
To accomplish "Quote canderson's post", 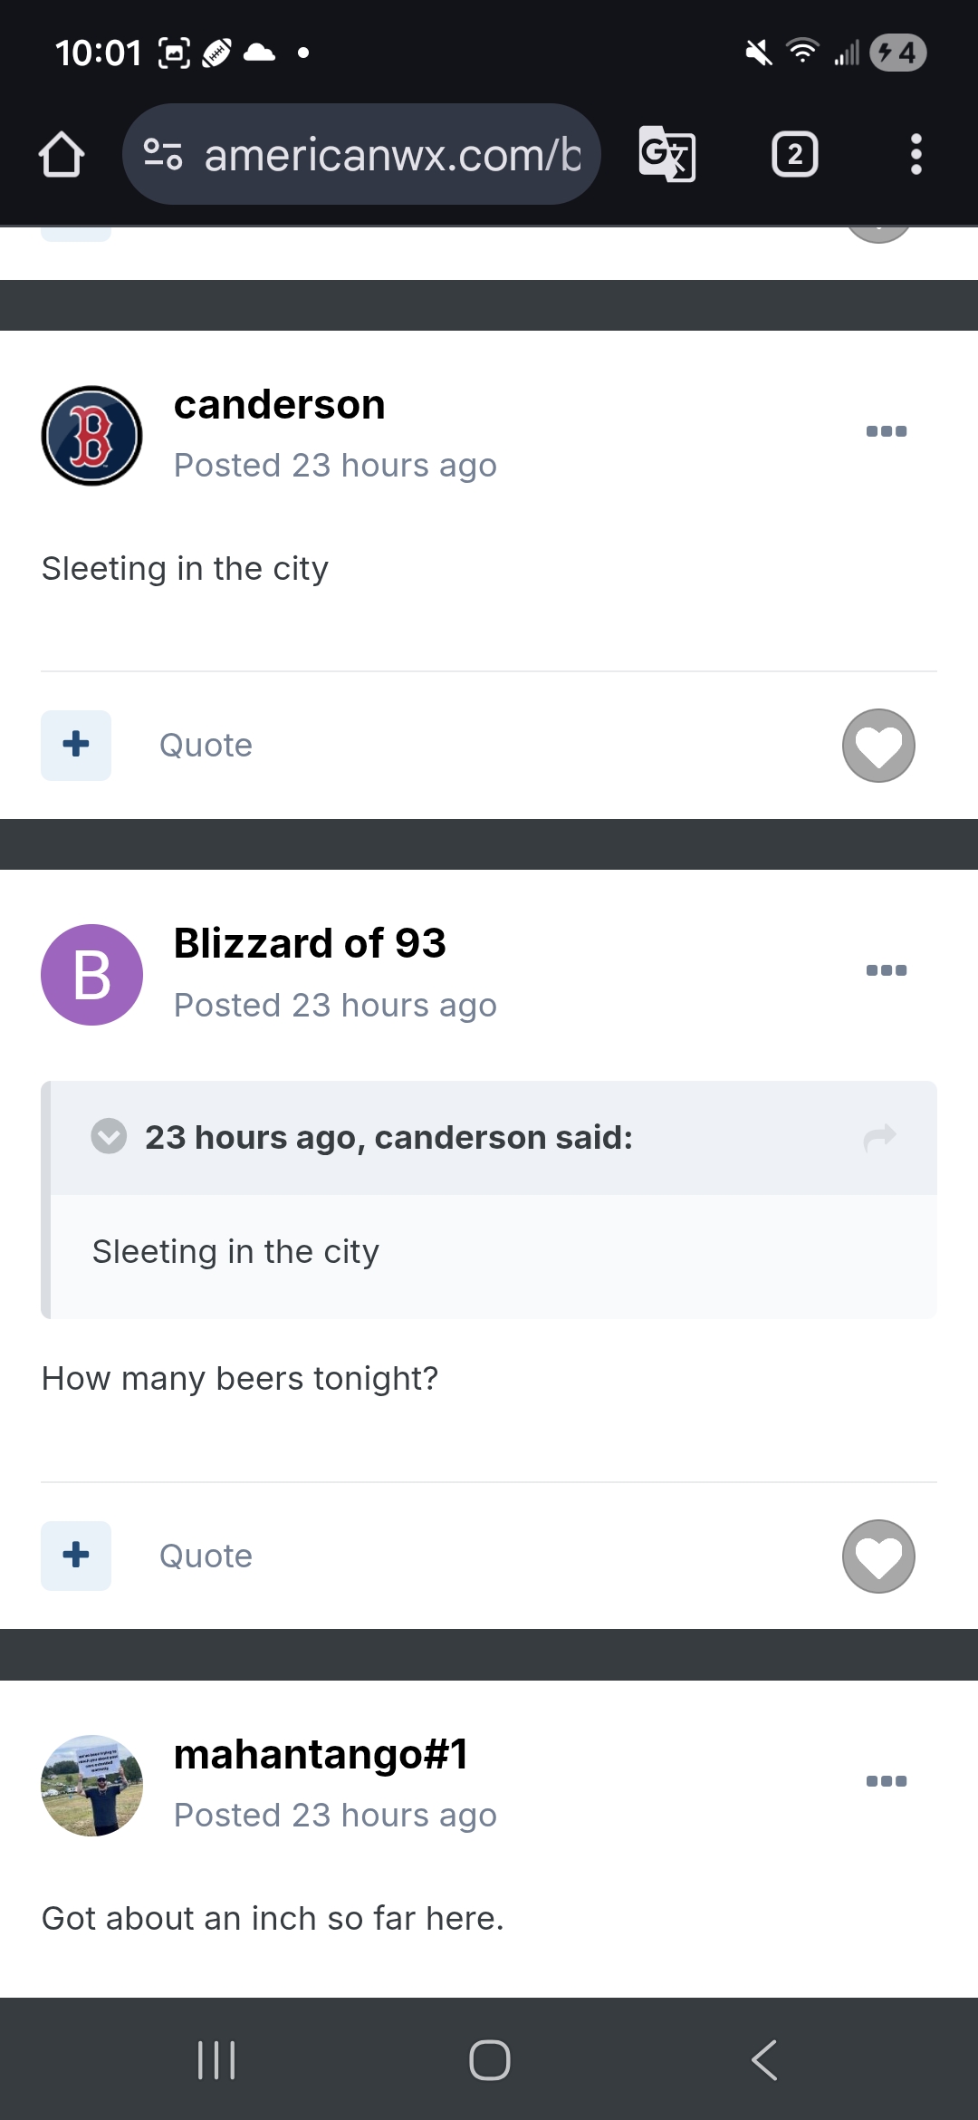I will pos(206,746).
